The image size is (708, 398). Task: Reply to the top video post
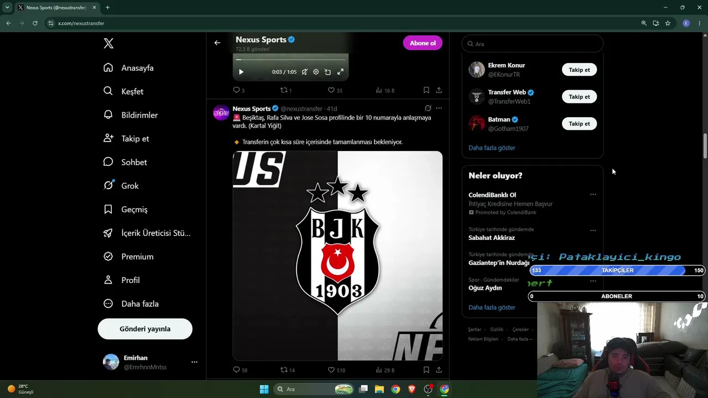(238, 90)
